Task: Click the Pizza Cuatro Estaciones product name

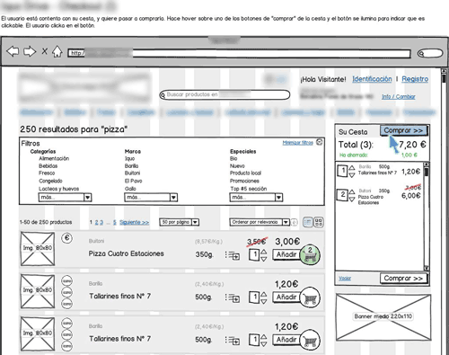Action: coord(127,253)
